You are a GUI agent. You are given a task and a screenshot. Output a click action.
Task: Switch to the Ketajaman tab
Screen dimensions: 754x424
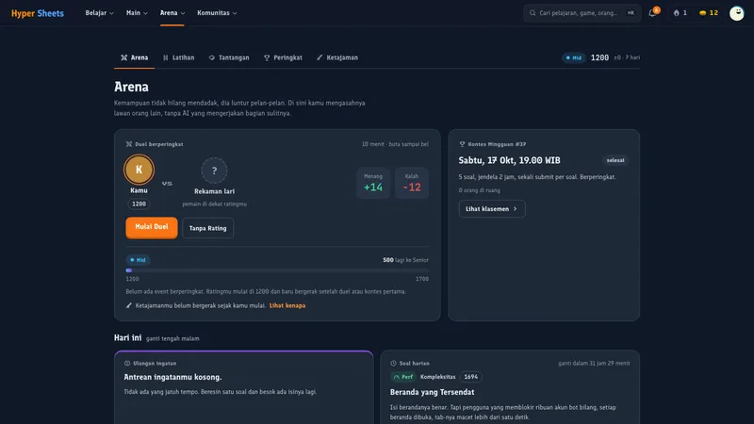point(337,57)
